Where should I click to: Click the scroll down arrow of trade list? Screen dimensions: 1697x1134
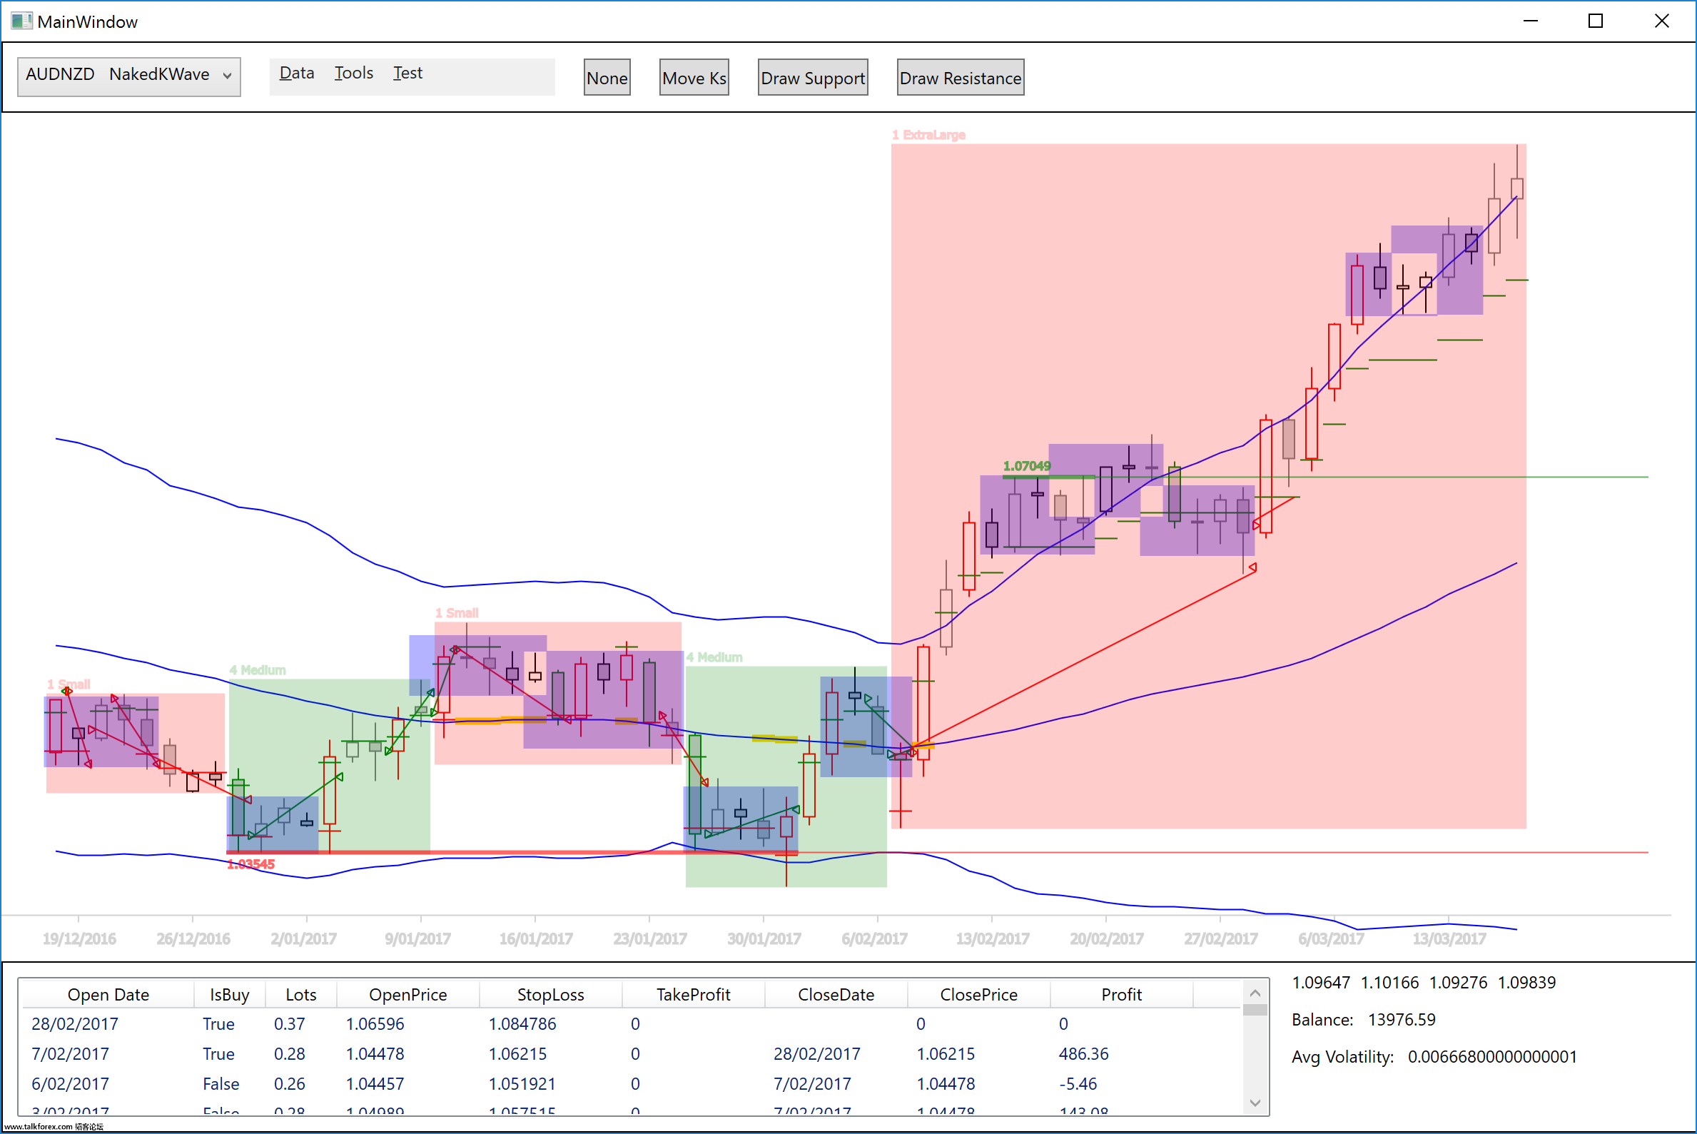1255,1103
